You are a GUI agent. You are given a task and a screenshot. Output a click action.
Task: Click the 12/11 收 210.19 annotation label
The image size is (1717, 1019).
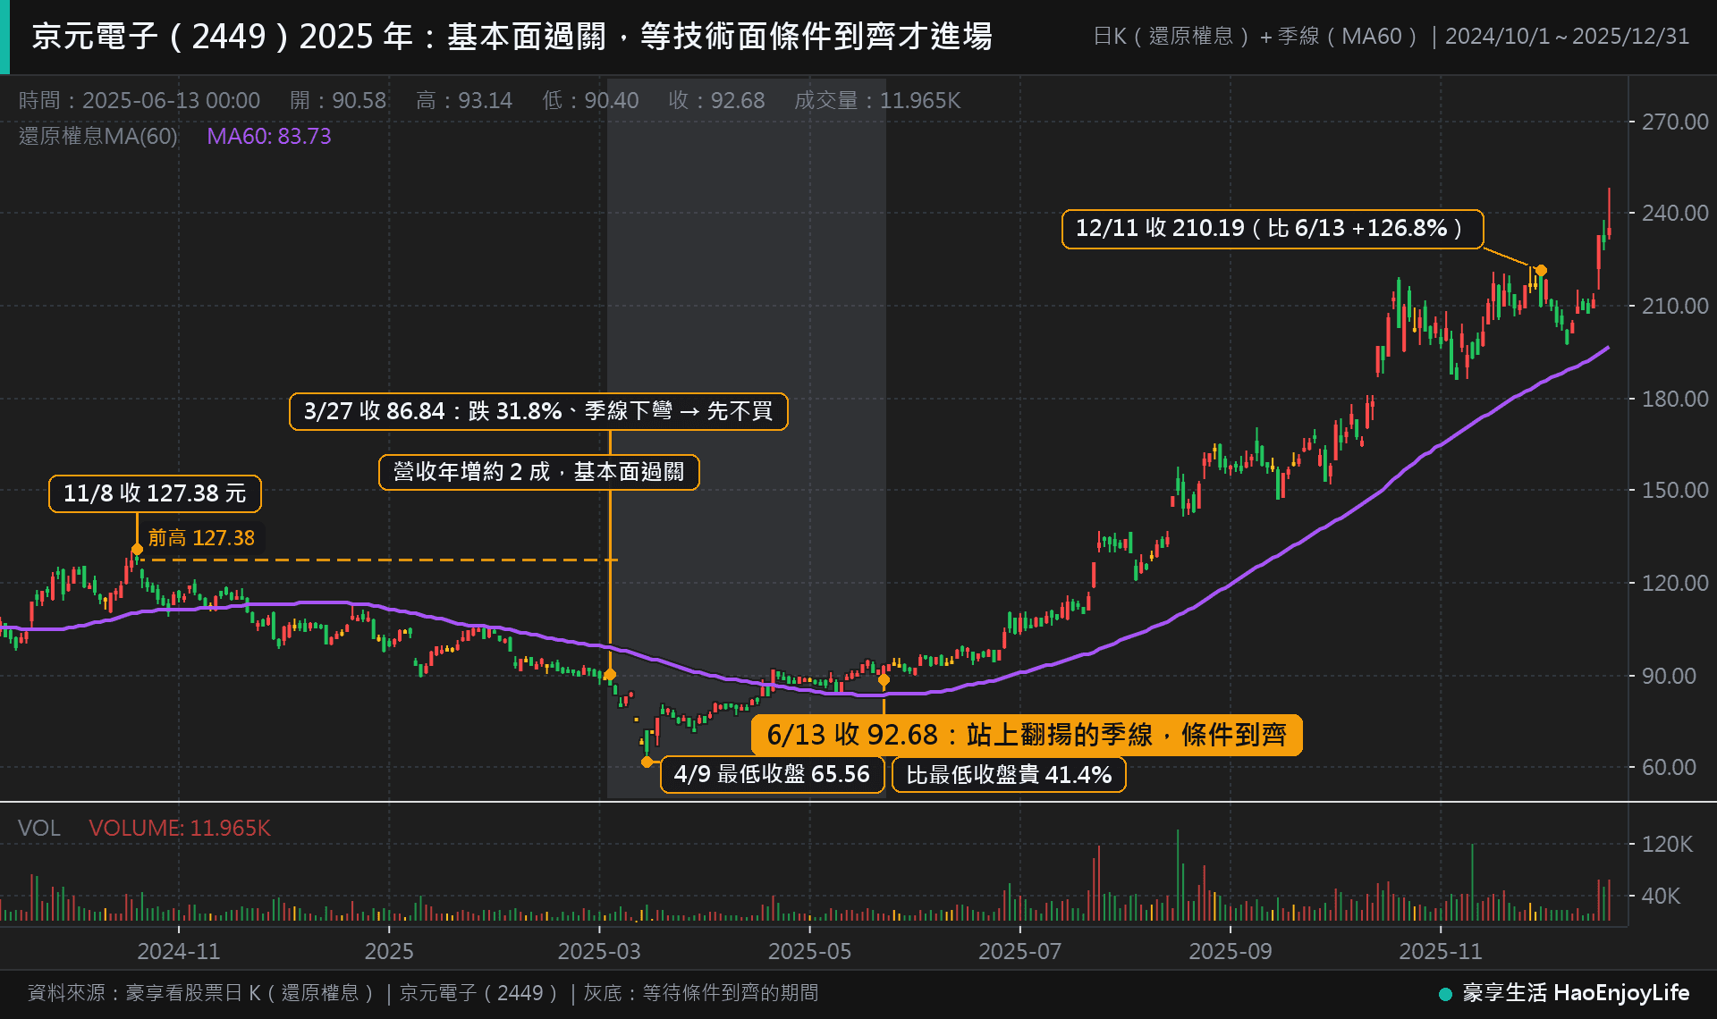(x=1272, y=229)
